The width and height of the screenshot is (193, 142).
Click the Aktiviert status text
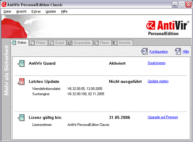tap(117, 63)
